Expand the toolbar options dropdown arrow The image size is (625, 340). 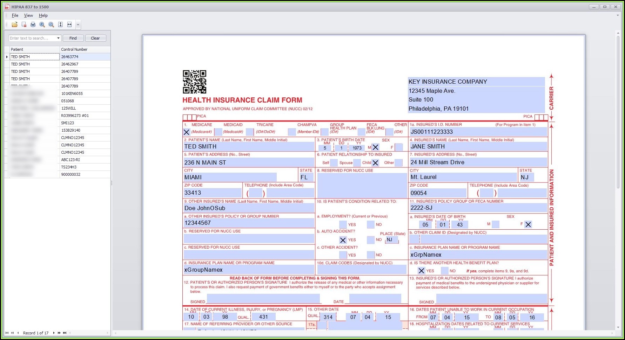click(x=78, y=25)
